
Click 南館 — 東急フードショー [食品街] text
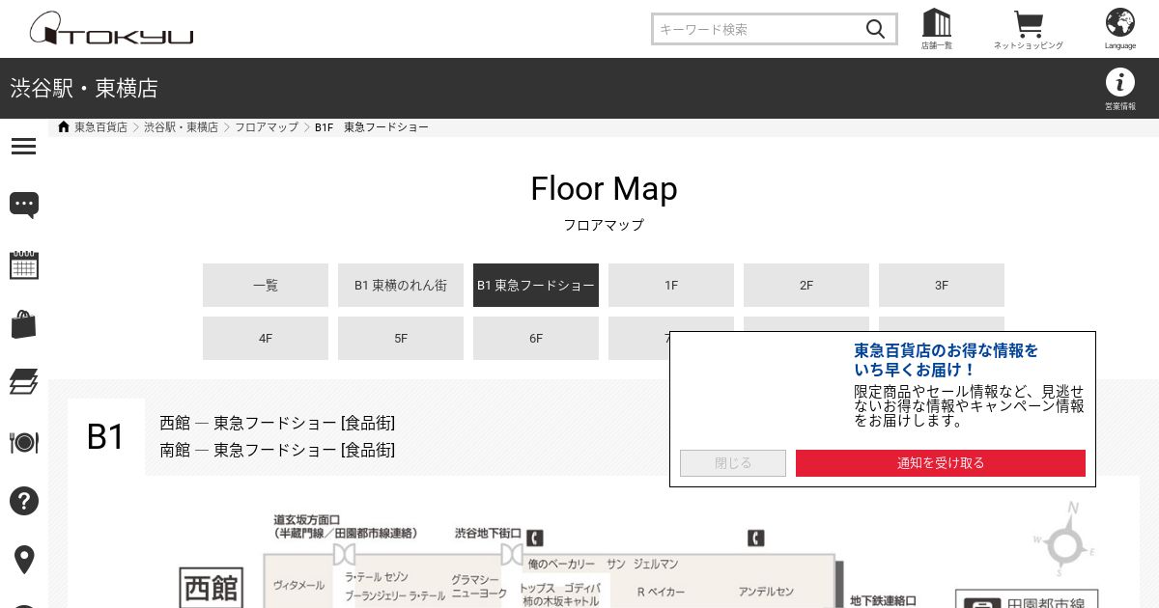click(x=277, y=450)
